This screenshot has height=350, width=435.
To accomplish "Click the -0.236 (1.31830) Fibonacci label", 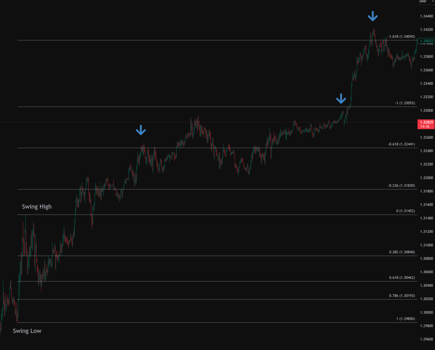I will tap(401, 186).
